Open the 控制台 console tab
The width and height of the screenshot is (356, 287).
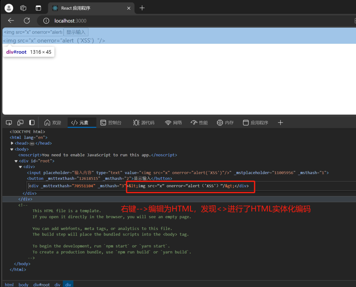(x=111, y=123)
